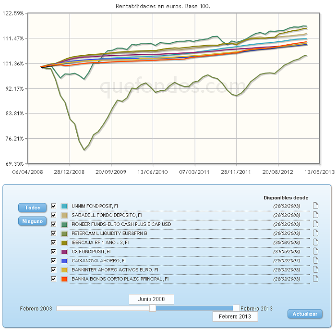The height and width of the screenshot is (330, 336).
Task: Click the fund name BANKINTER AHORRO ACTIVOS EURO, FI
Action: point(115,270)
